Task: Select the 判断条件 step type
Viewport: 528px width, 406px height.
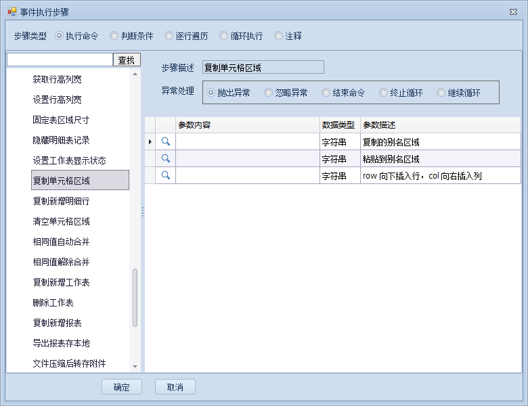Action: [x=114, y=36]
